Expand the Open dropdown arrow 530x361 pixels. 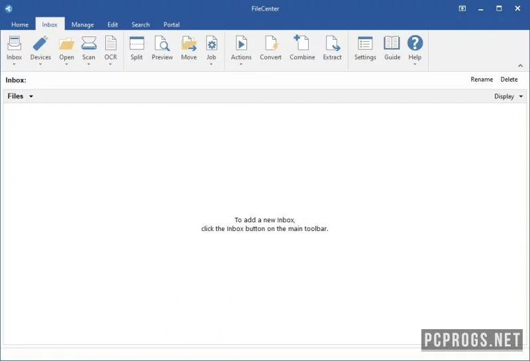[x=66, y=64]
